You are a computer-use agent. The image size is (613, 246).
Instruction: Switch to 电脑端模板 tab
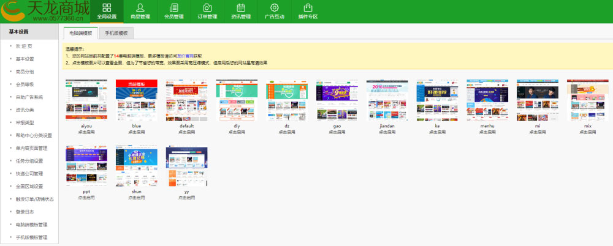81,34
